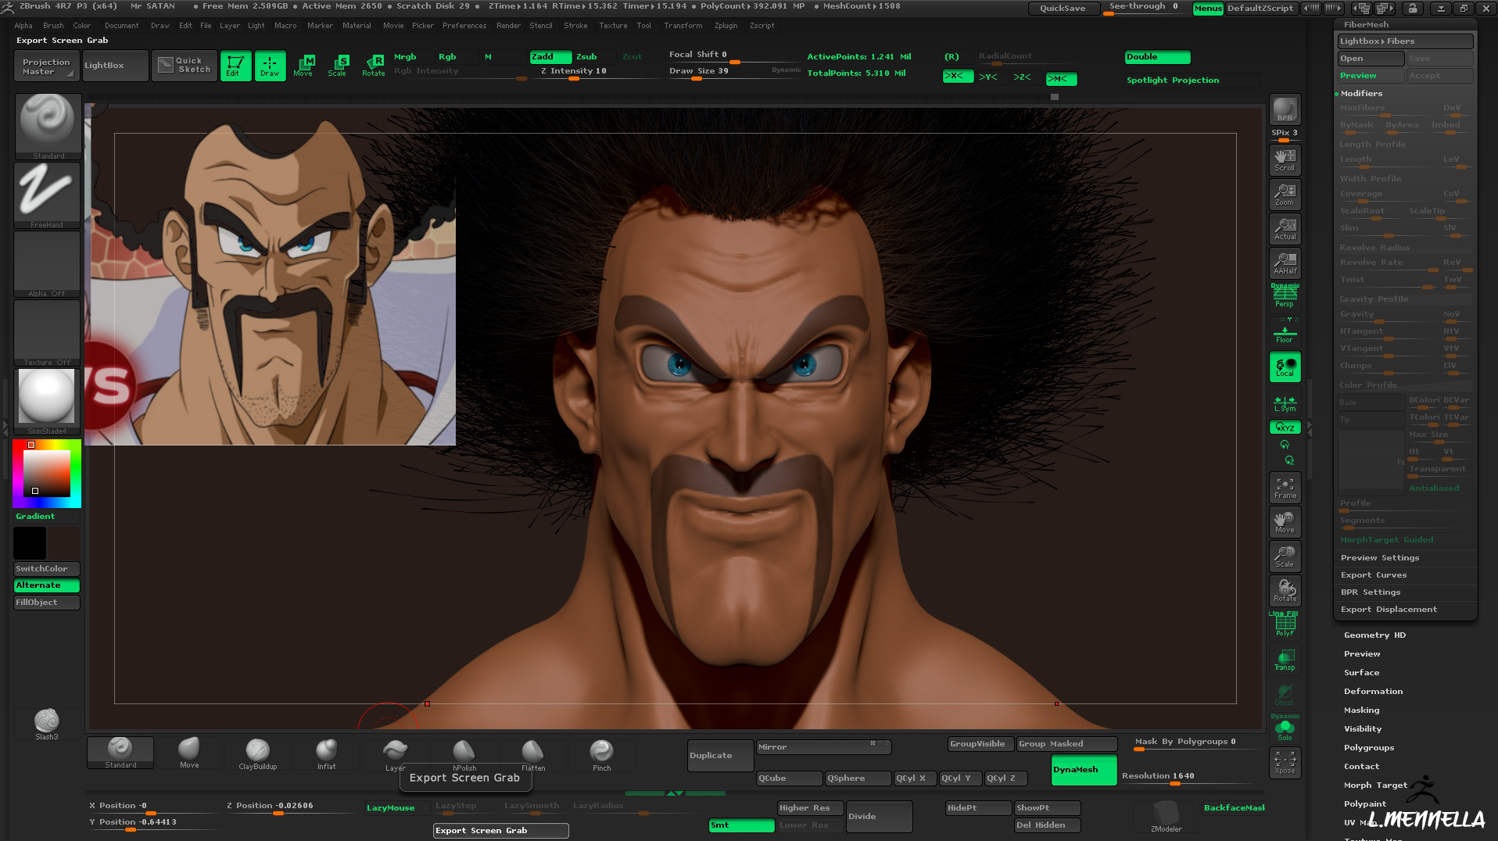Click the Projection Master button
Image resolution: width=1498 pixels, height=841 pixels.
click(46, 66)
